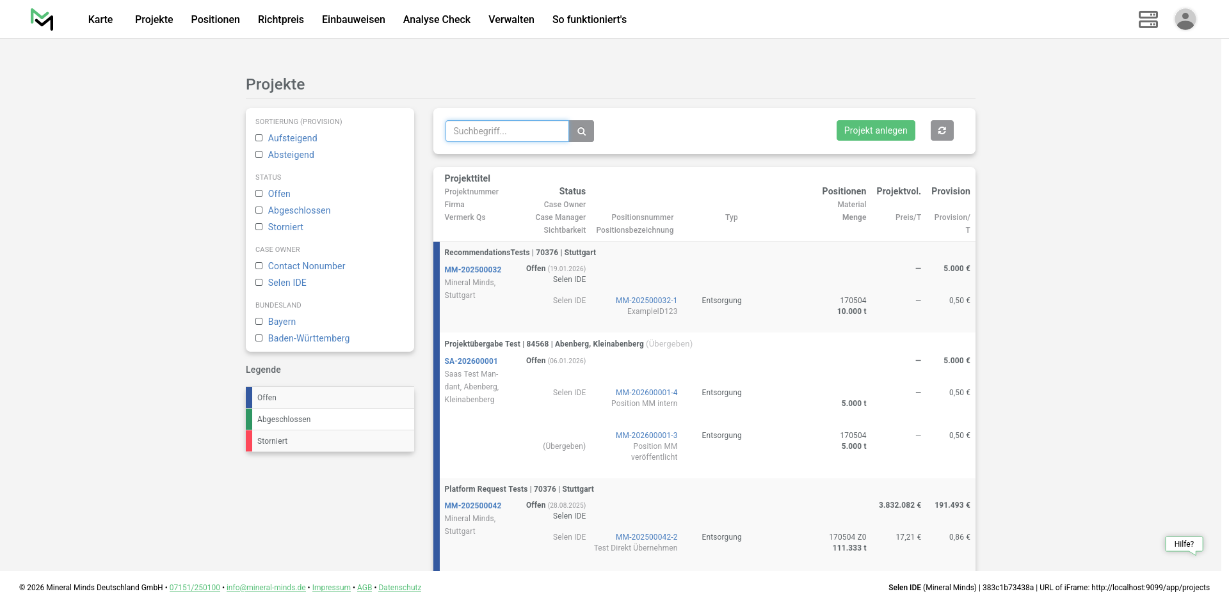Image resolution: width=1229 pixels, height=603 pixels.
Task: Select the Storniert status checkbox
Action: 259,227
